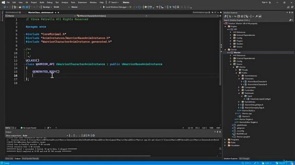Open the Warrior startup project dropdown
Screen dimensions: 295x165
86,7
